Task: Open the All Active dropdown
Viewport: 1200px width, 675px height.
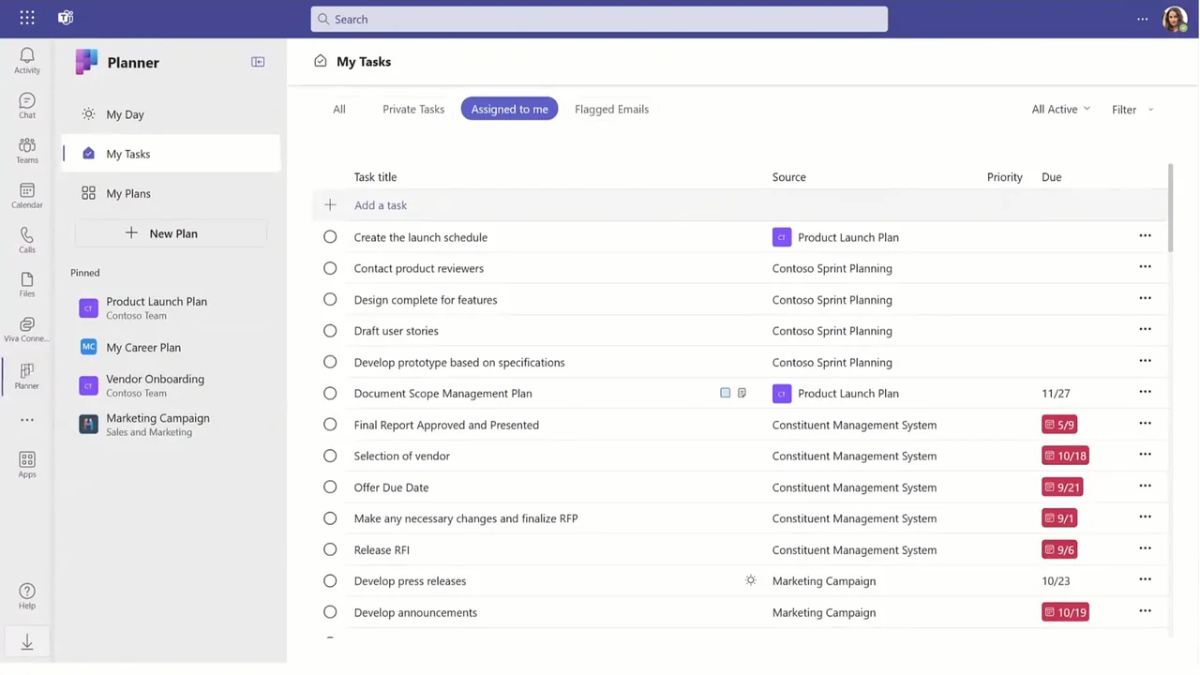Action: pos(1060,109)
